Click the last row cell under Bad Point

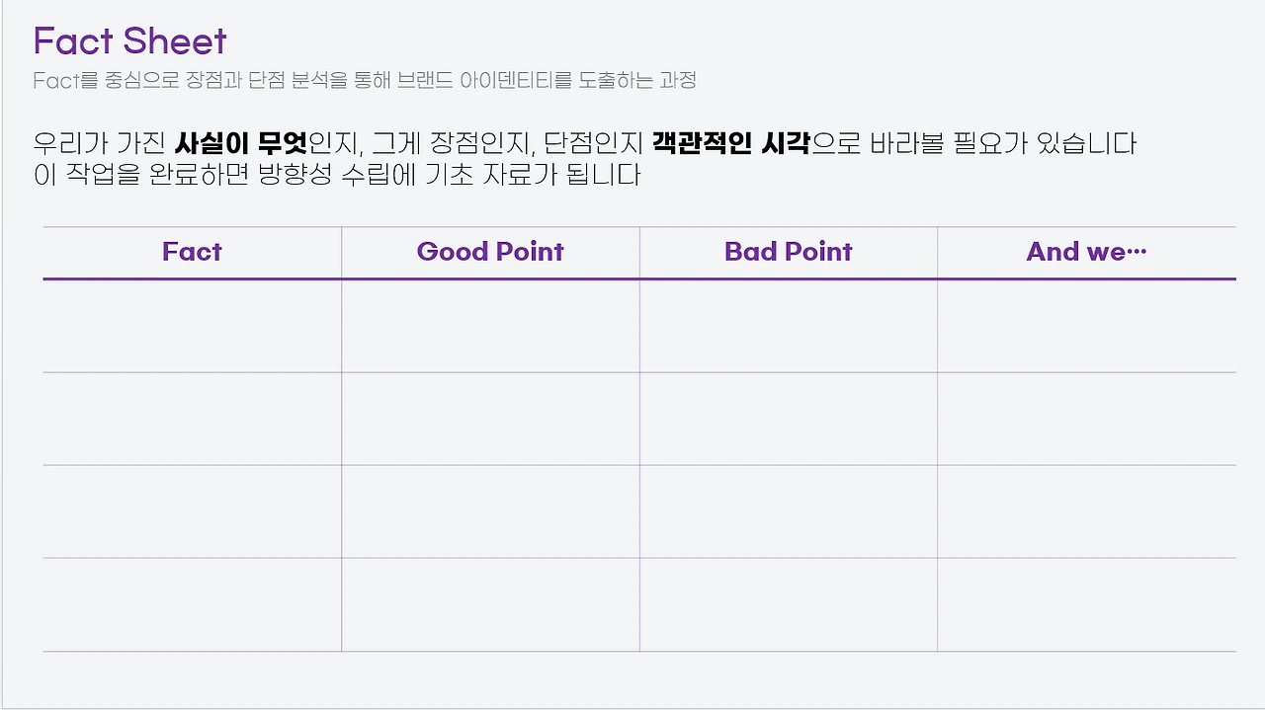click(788, 605)
